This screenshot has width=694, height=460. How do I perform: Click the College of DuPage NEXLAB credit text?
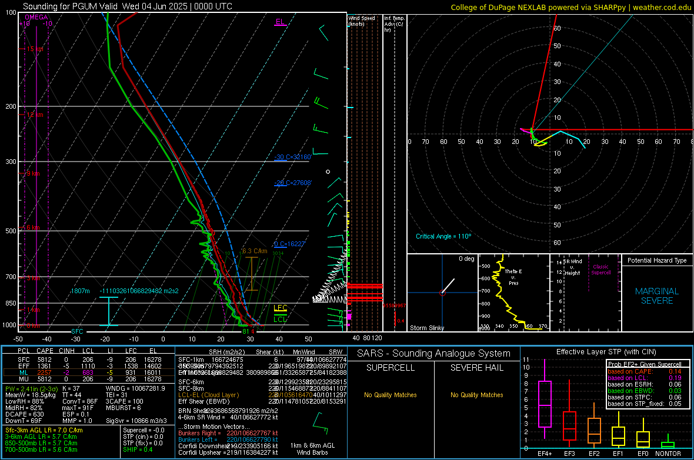pyautogui.click(x=571, y=7)
